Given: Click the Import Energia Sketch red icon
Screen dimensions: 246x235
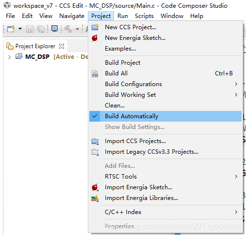Looking at the screenshot, I should click(95, 187).
